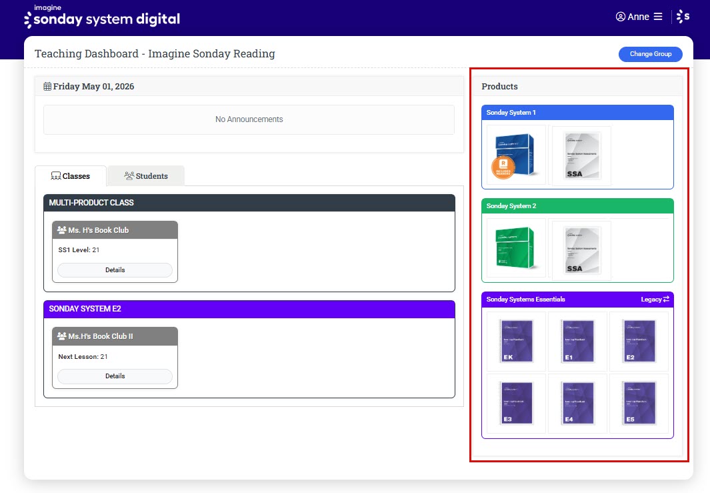Viewport: 710px width, 493px height.
Task: Click the Ms. H's Book Club title
Action: pos(98,230)
